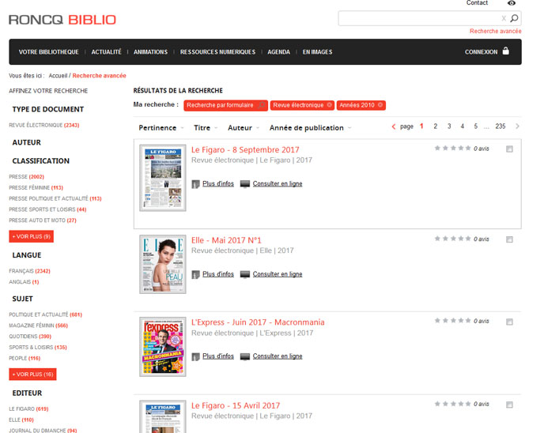Filter by editor Le Figaro (619)
This screenshot has height=433, width=544.
[28, 409]
